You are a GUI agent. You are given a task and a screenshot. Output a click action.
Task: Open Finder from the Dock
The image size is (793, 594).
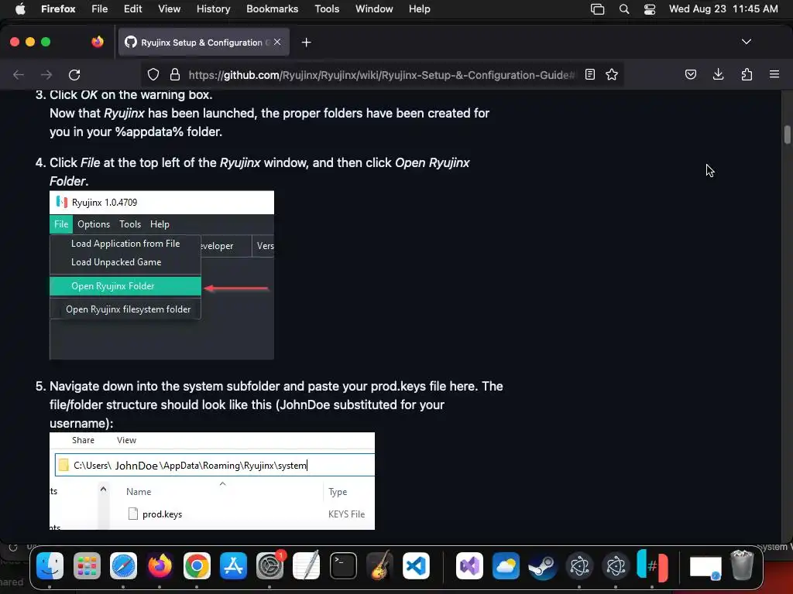[x=50, y=565]
